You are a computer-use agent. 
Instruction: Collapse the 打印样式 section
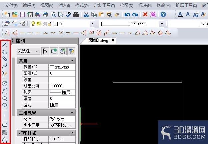pyautogui.click(x=72, y=133)
